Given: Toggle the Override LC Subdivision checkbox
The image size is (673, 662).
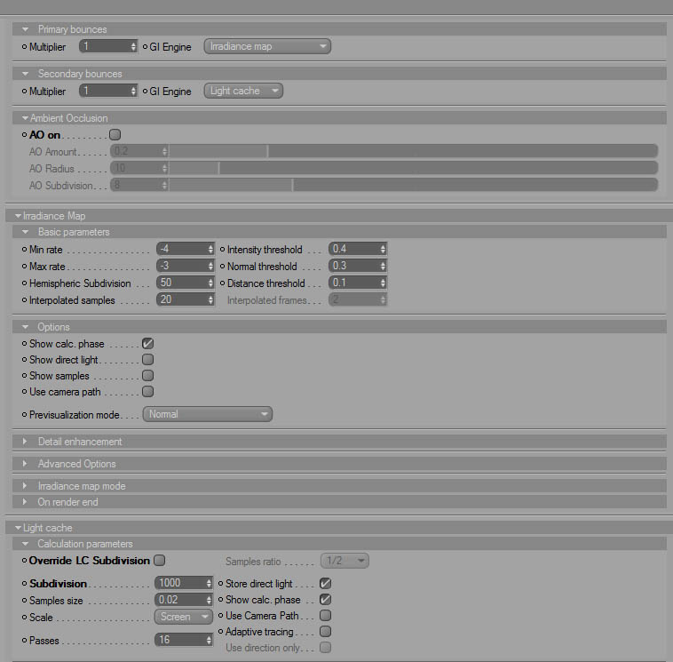Looking at the screenshot, I should click(159, 560).
